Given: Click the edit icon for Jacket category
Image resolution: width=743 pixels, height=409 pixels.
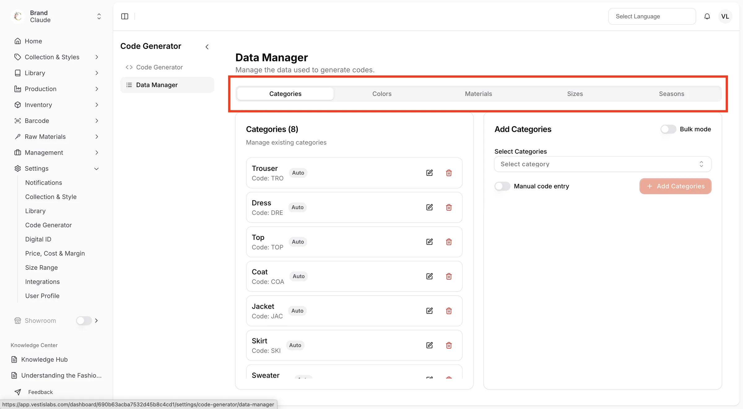Looking at the screenshot, I should (x=429, y=311).
